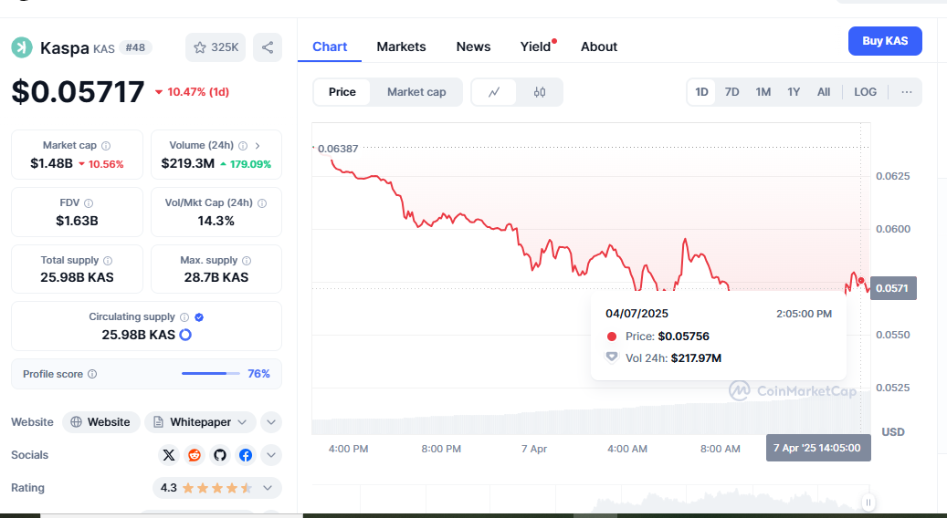
Task: Click the Market cap info icon
Action: click(106, 146)
